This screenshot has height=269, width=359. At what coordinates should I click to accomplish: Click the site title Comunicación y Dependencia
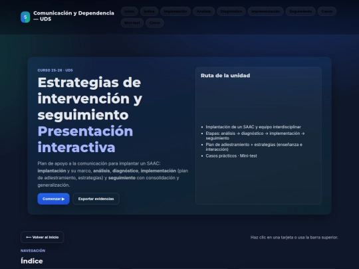[x=74, y=16]
